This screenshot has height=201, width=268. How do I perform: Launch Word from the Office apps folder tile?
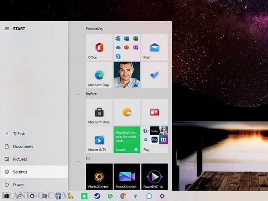pyautogui.click(x=126, y=39)
